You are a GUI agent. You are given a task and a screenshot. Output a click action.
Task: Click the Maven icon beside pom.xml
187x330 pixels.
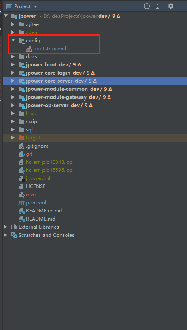coord(21,203)
